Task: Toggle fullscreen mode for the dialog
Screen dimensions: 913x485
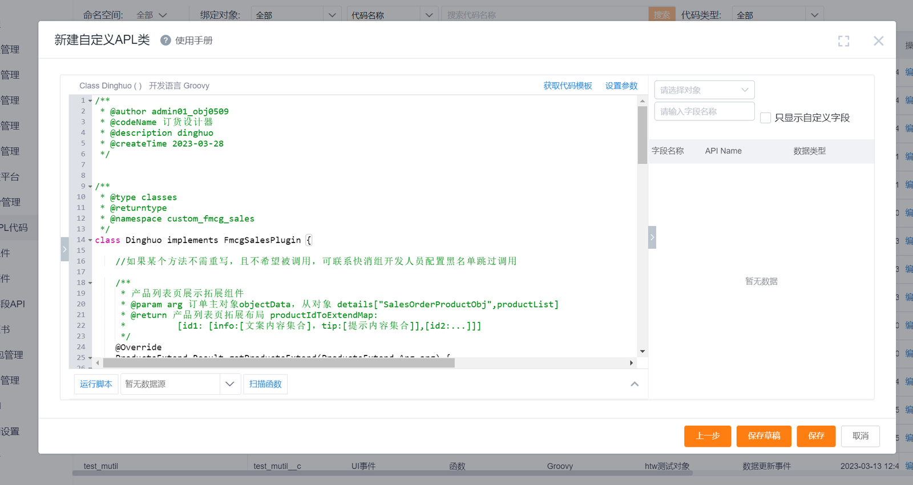Action: click(x=843, y=41)
